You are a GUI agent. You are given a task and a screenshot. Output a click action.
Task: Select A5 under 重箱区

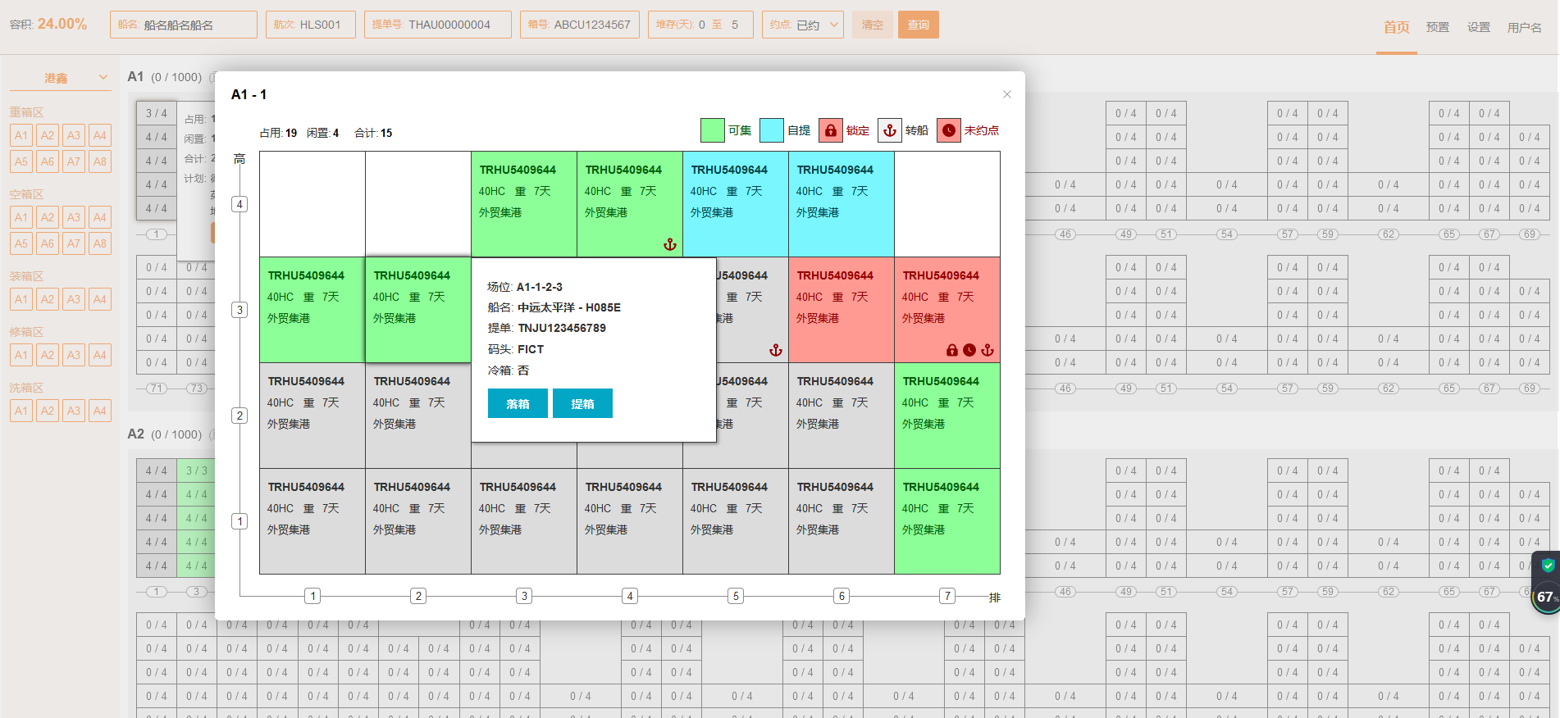click(x=21, y=161)
